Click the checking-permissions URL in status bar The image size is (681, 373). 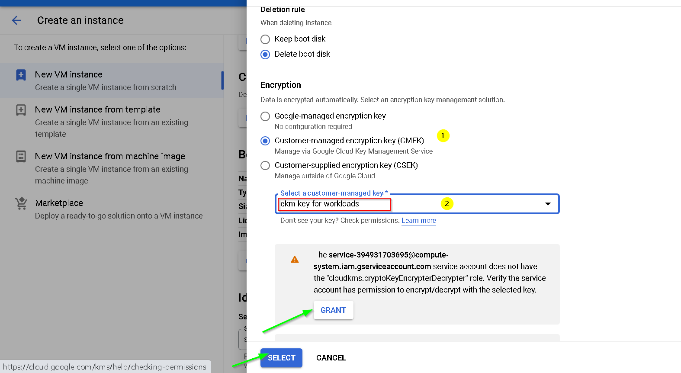(105, 367)
